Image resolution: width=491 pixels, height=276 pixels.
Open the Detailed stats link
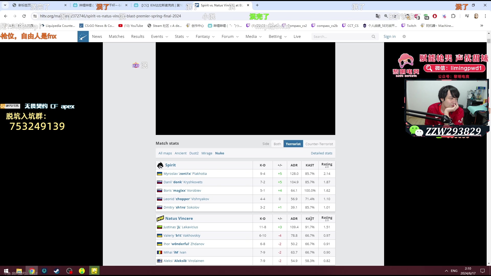321,153
